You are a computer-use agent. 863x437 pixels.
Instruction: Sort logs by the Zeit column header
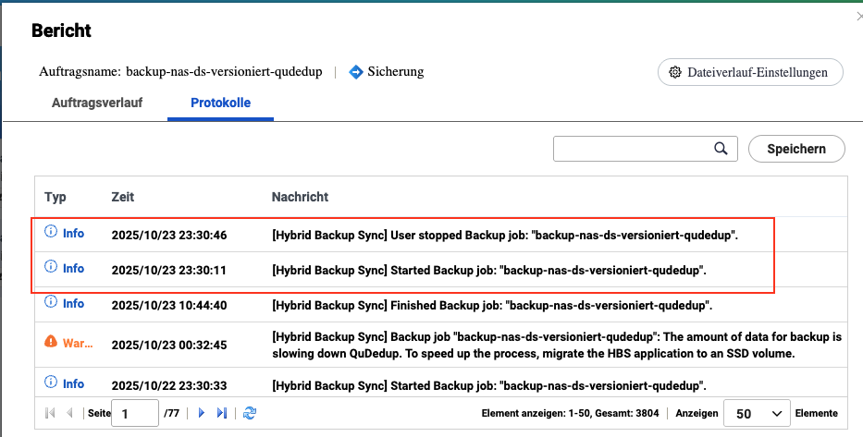pyautogui.click(x=123, y=197)
